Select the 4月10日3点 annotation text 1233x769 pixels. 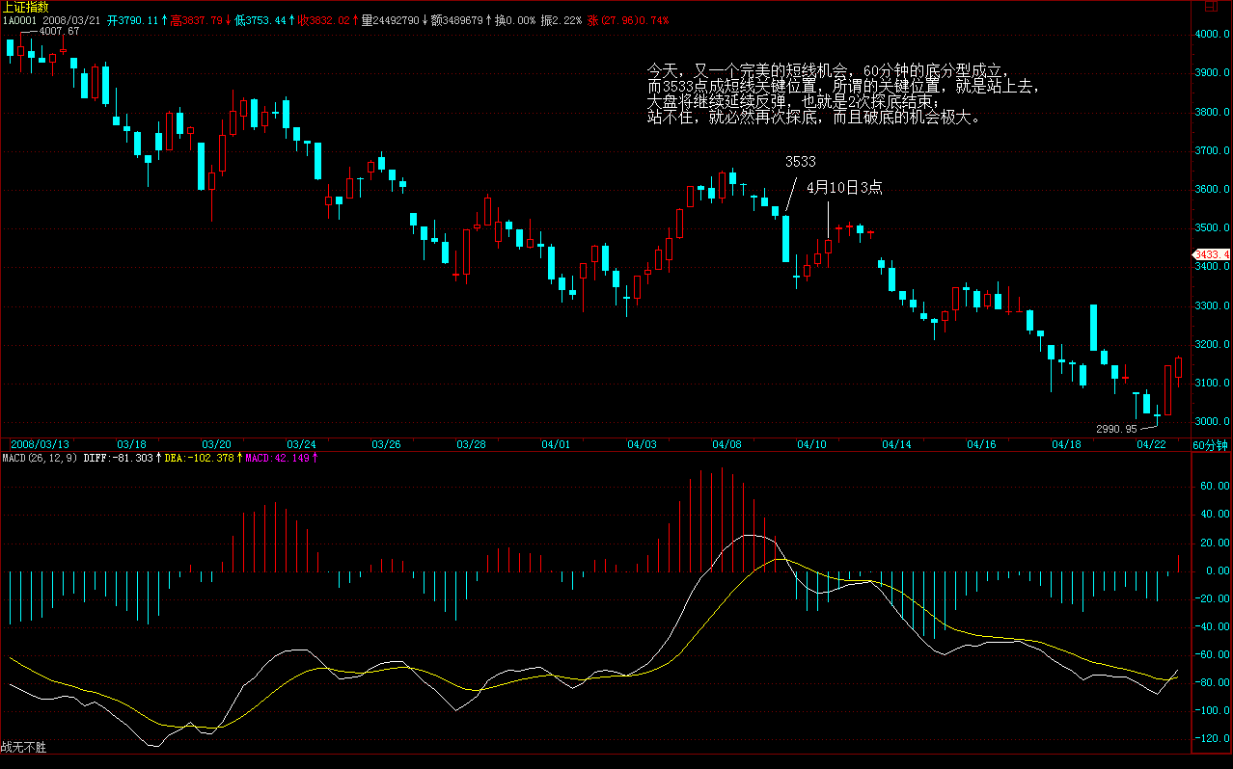(x=844, y=188)
